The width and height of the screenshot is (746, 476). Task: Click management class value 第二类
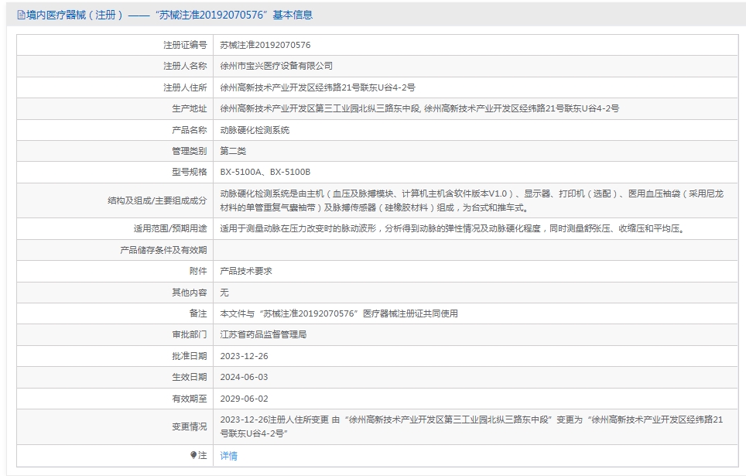pyautogui.click(x=233, y=152)
